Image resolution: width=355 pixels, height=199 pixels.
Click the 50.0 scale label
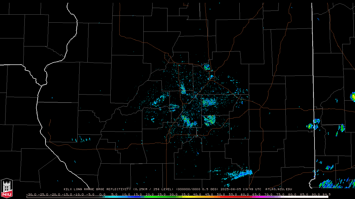point(221,195)
